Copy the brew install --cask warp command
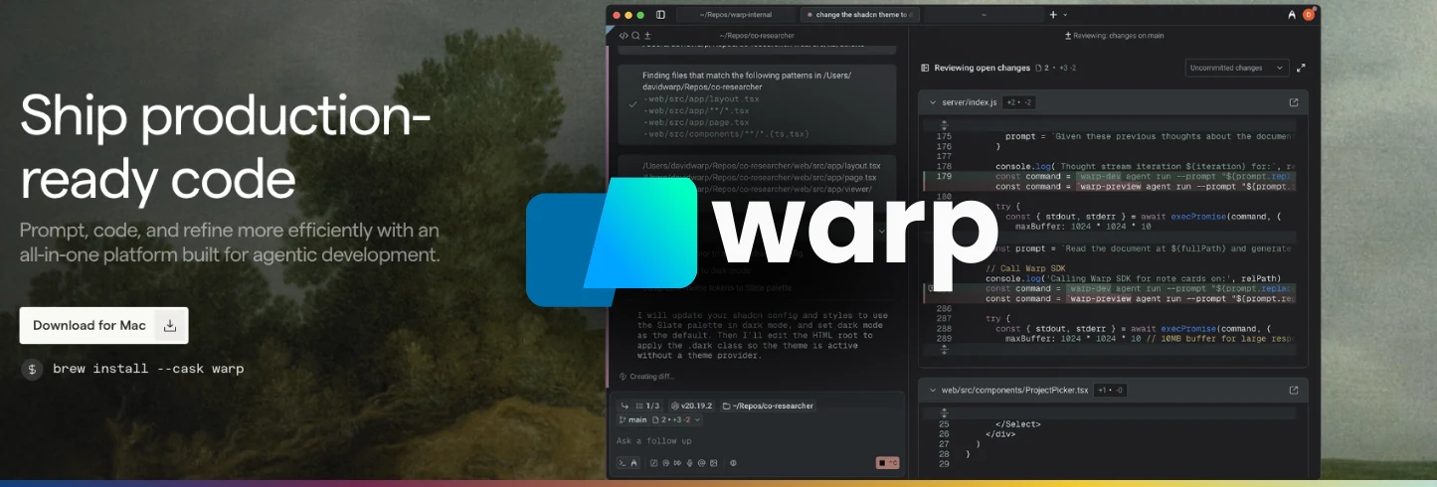 point(148,369)
